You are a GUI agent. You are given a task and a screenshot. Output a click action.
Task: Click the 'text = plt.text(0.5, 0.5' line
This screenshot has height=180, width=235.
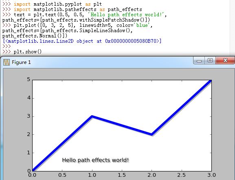point(85,15)
